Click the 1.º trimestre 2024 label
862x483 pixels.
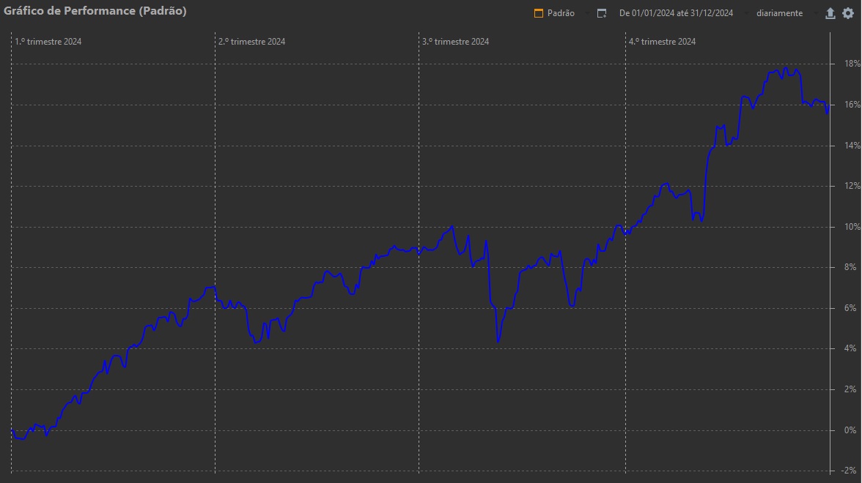coord(48,42)
